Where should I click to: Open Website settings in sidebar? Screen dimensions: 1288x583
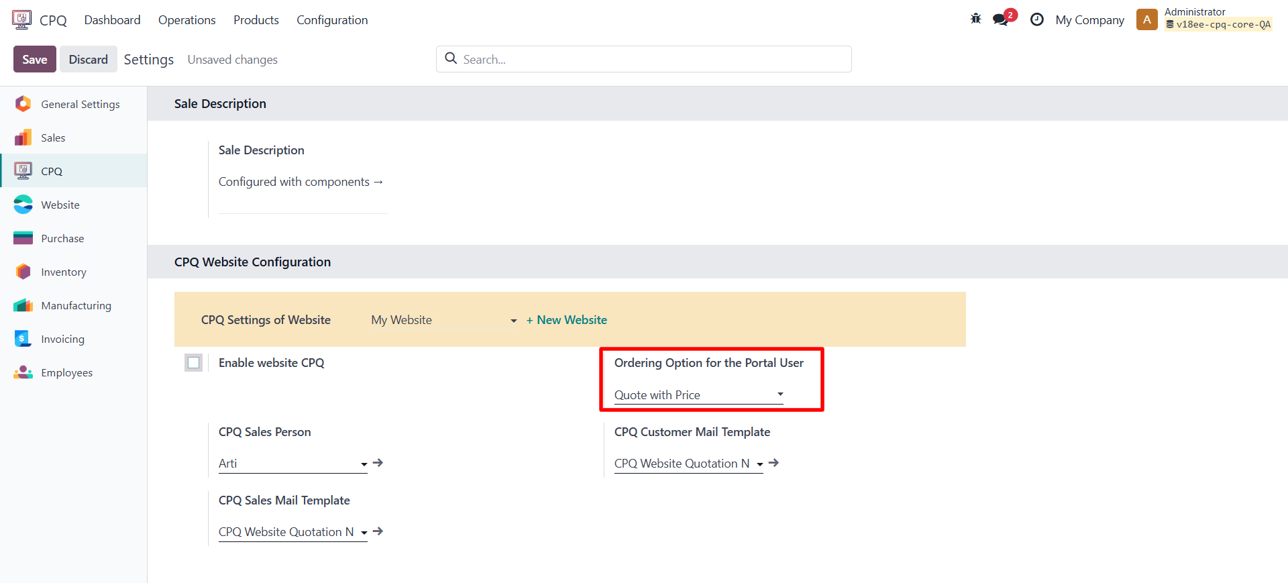point(60,205)
